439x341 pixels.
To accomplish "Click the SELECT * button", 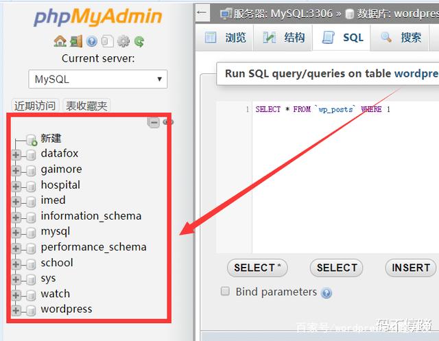I will click(x=257, y=268).
